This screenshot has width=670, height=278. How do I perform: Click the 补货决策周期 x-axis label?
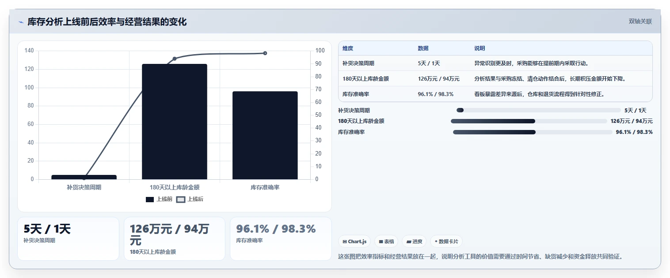click(x=84, y=187)
